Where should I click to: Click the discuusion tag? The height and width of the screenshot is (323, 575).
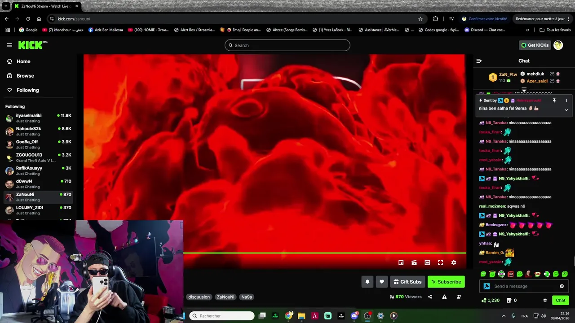coord(199,297)
